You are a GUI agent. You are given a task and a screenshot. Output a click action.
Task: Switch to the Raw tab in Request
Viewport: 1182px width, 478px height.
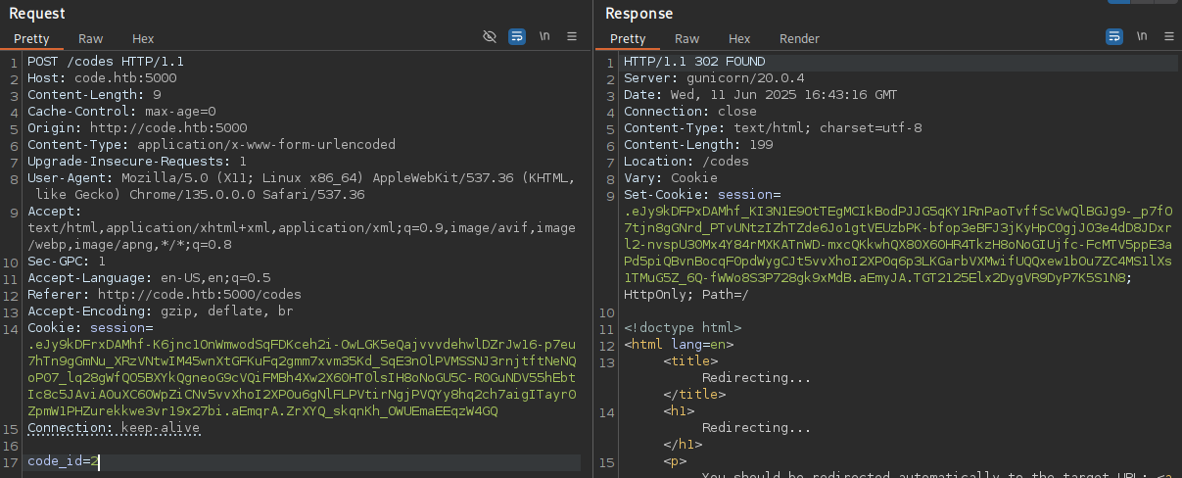pos(91,39)
